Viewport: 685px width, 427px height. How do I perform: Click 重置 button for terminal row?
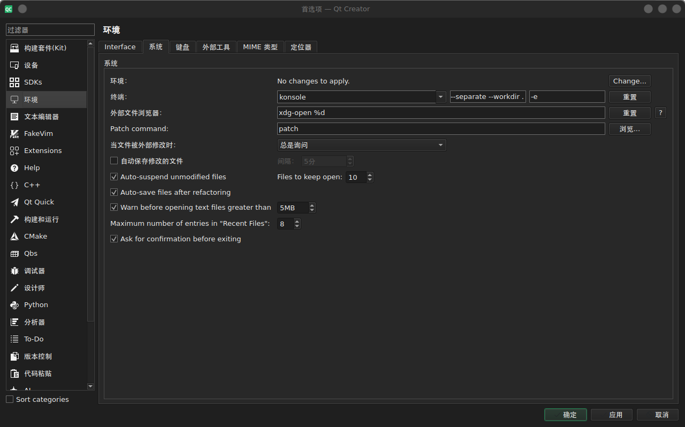(630, 97)
